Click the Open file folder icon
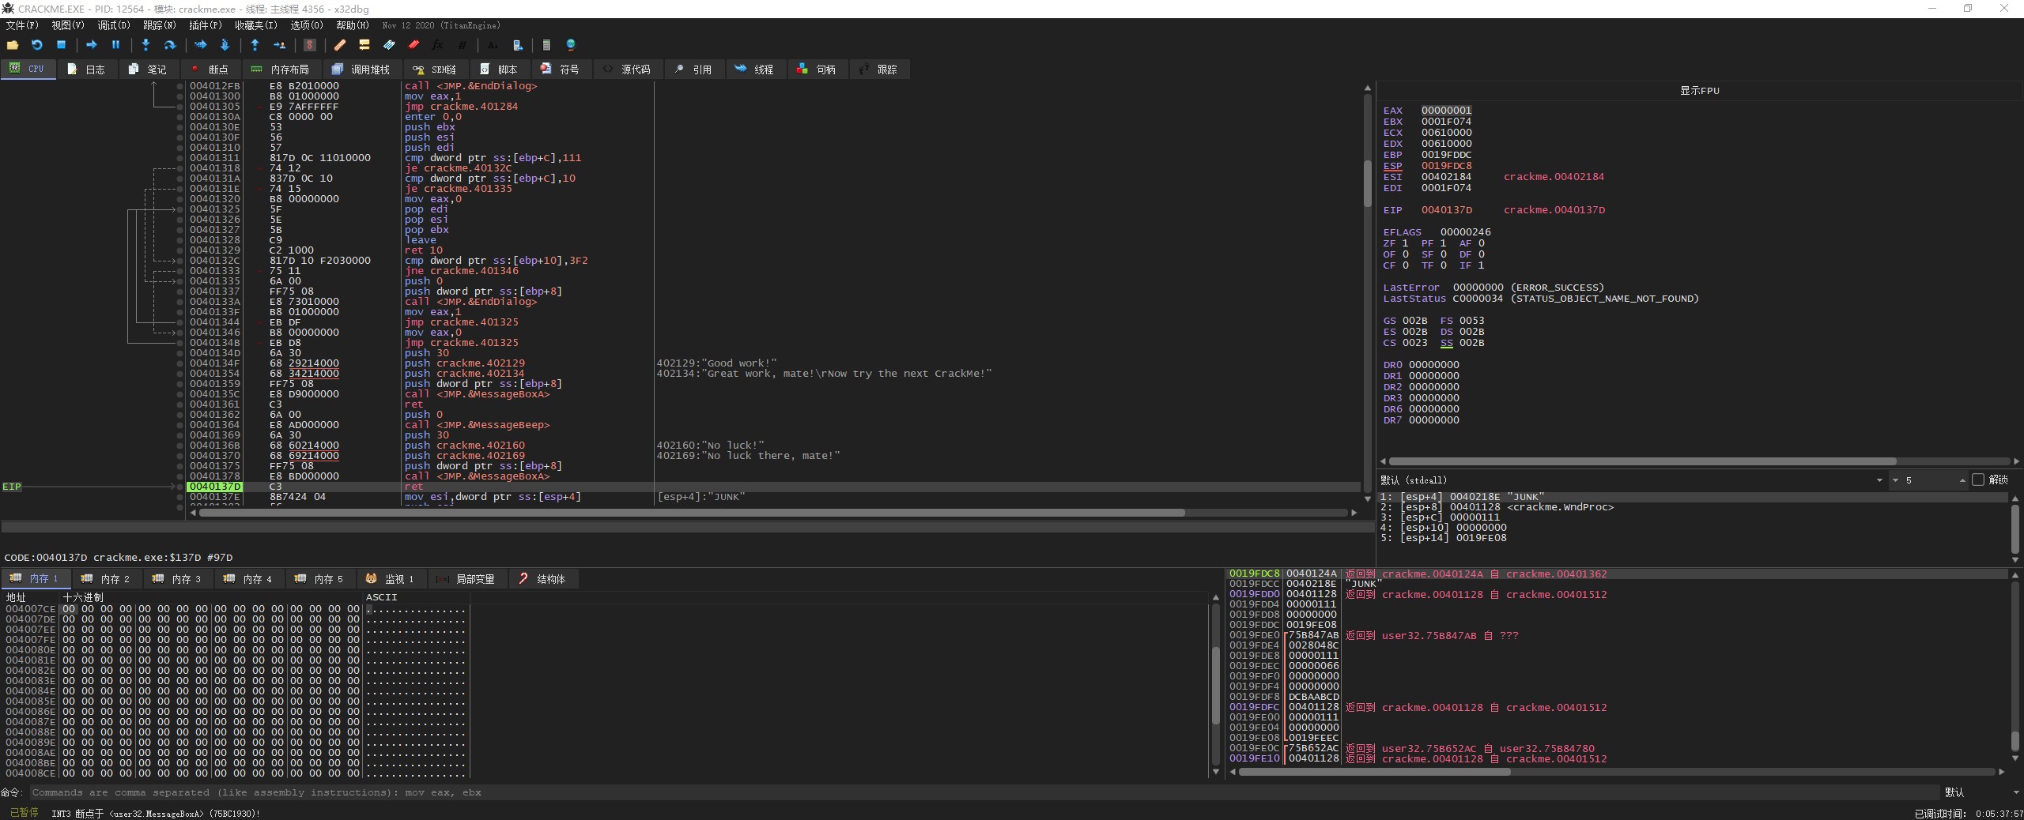This screenshot has width=2024, height=820. [13, 45]
